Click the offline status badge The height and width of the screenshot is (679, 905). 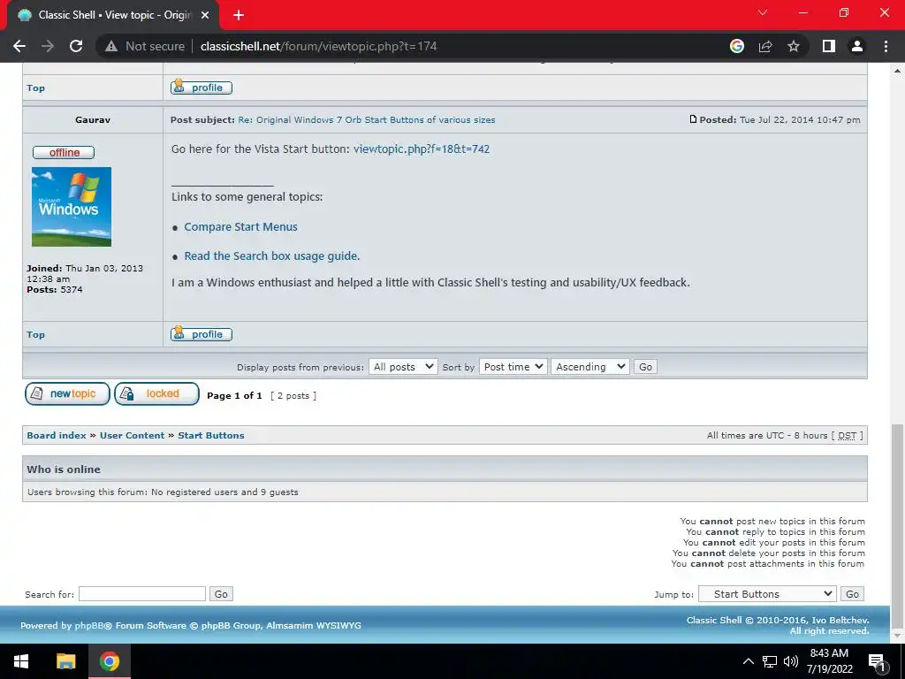tap(64, 152)
